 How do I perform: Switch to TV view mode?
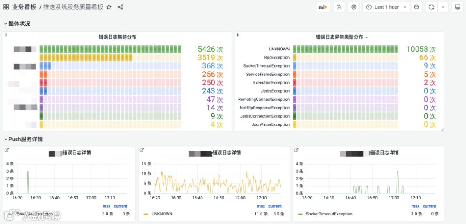tap(457, 7)
